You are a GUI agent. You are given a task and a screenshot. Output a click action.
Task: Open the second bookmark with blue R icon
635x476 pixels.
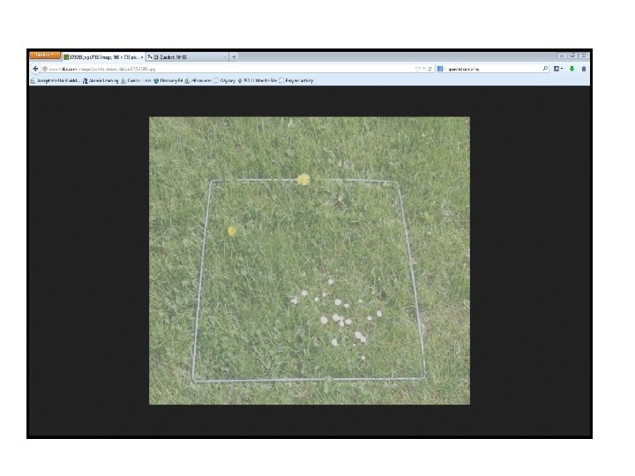click(x=101, y=80)
